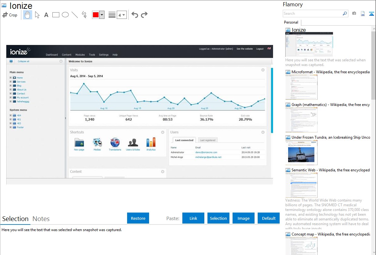This screenshot has width=376, height=255.
Task: Switch to the Selection tab
Action: coord(15,219)
